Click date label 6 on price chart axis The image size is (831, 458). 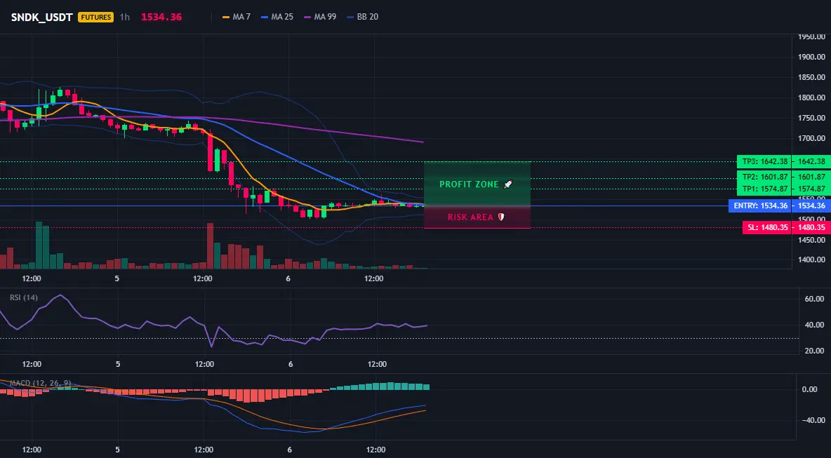[288, 278]
